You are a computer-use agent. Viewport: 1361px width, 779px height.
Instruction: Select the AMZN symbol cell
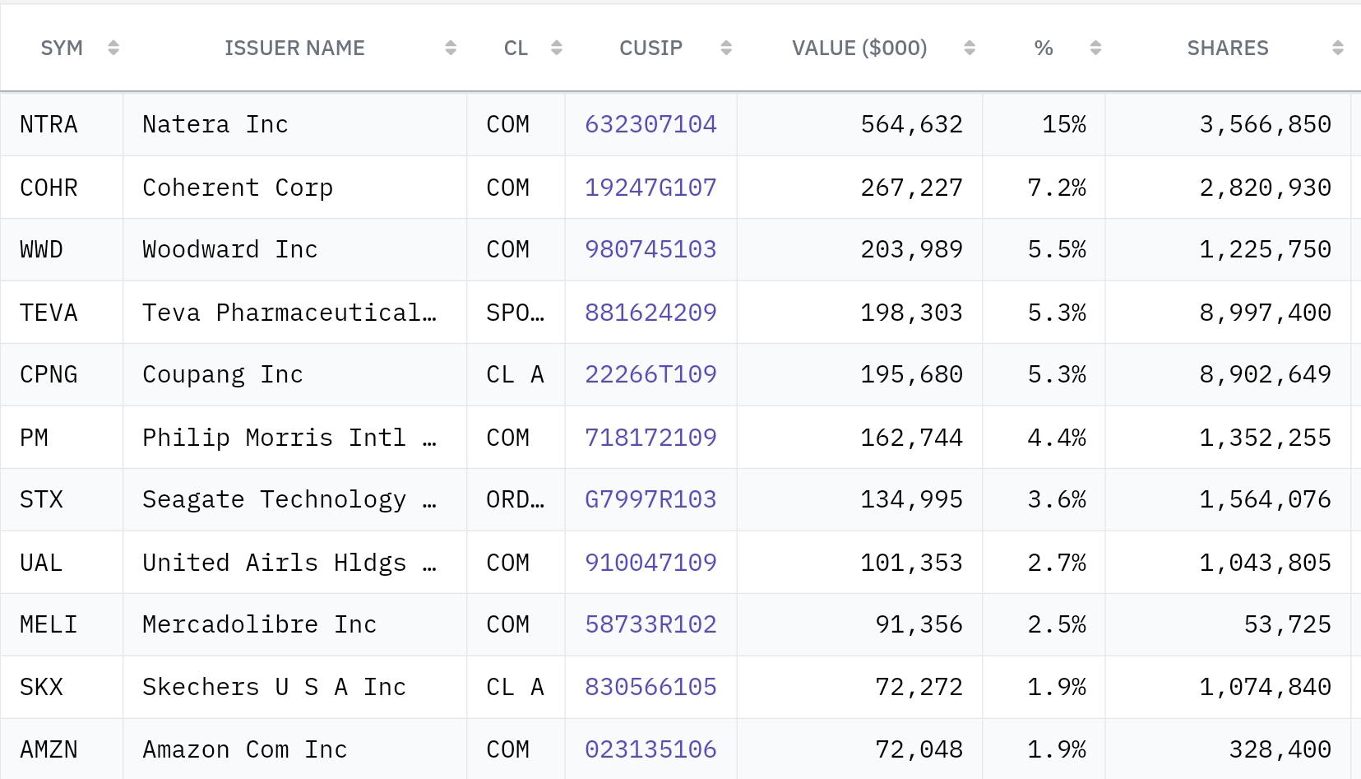click(x=62, y=749)
